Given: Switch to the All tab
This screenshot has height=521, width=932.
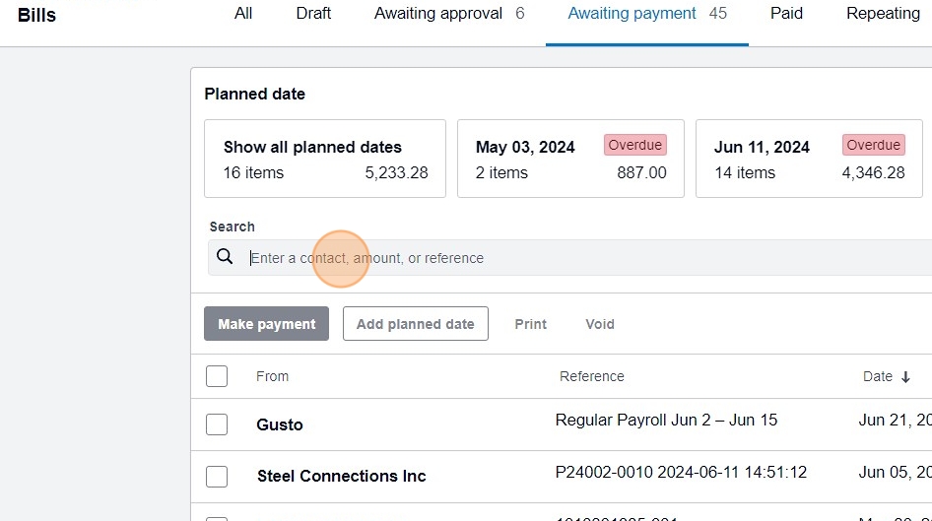Looking at the screenshot, I should pos(243,14).
